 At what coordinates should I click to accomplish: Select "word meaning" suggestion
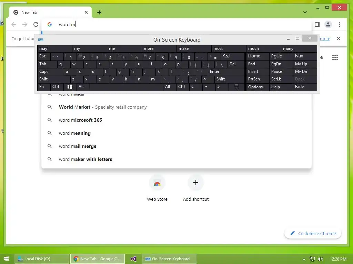(176, 133)
